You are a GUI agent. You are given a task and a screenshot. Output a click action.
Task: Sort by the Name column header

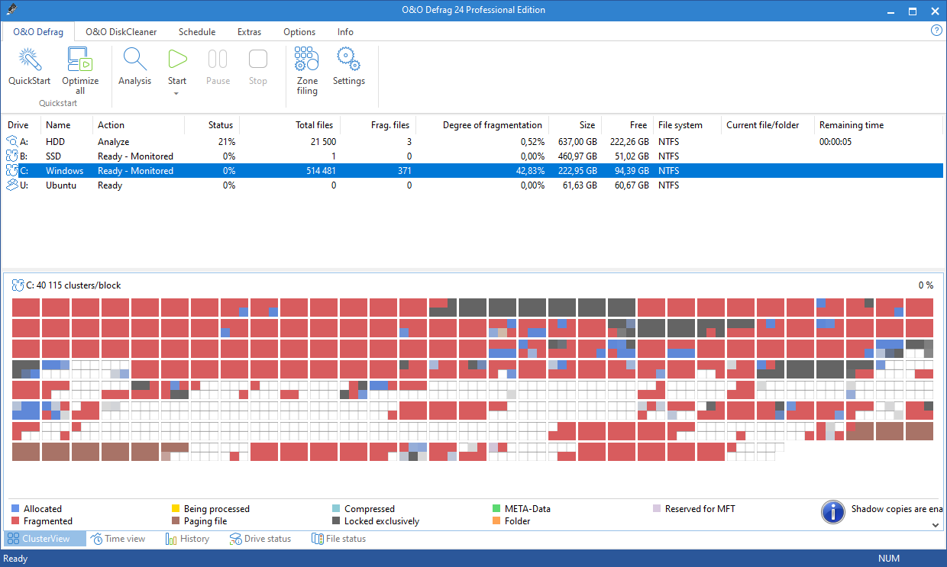(58, 125)
